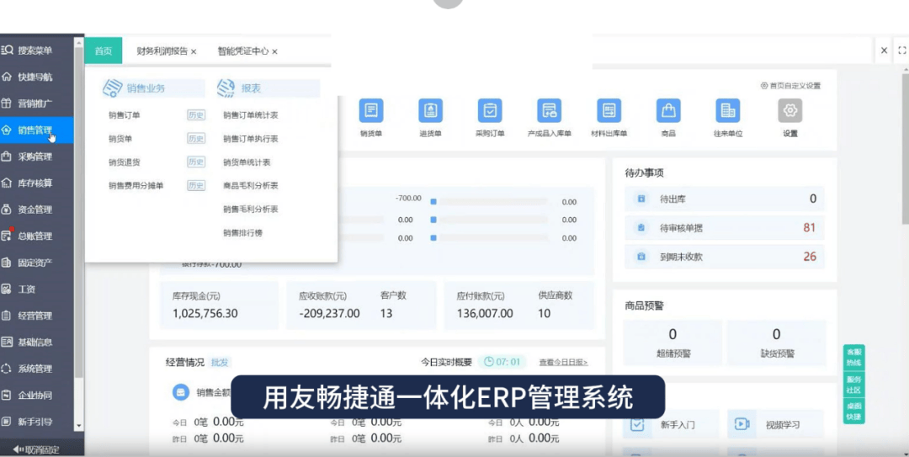This screenshot has height=457, width=909.
Task: Open 库存核算 in the left sidebar
Action: [x=35, y=183]
